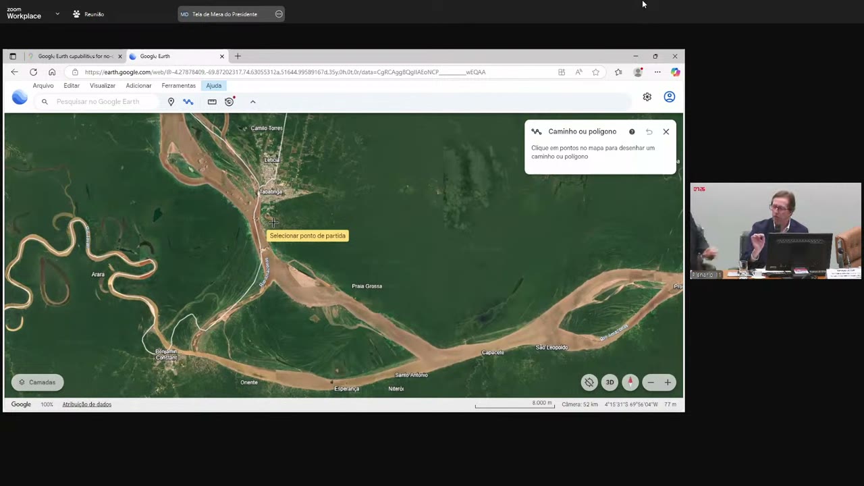The height and width of the screenshot is (486, 864).
Task: Collapse the Google Earth toolbar with the chevron
Action: coord(253,102)
